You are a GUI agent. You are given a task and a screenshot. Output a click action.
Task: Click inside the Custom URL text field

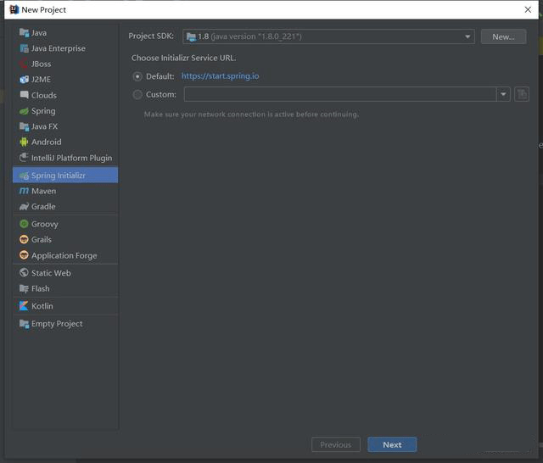339,94
